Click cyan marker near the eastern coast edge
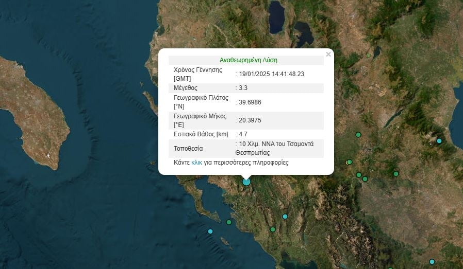Screen dimensions: 463x269 click(x=439, y=140)
